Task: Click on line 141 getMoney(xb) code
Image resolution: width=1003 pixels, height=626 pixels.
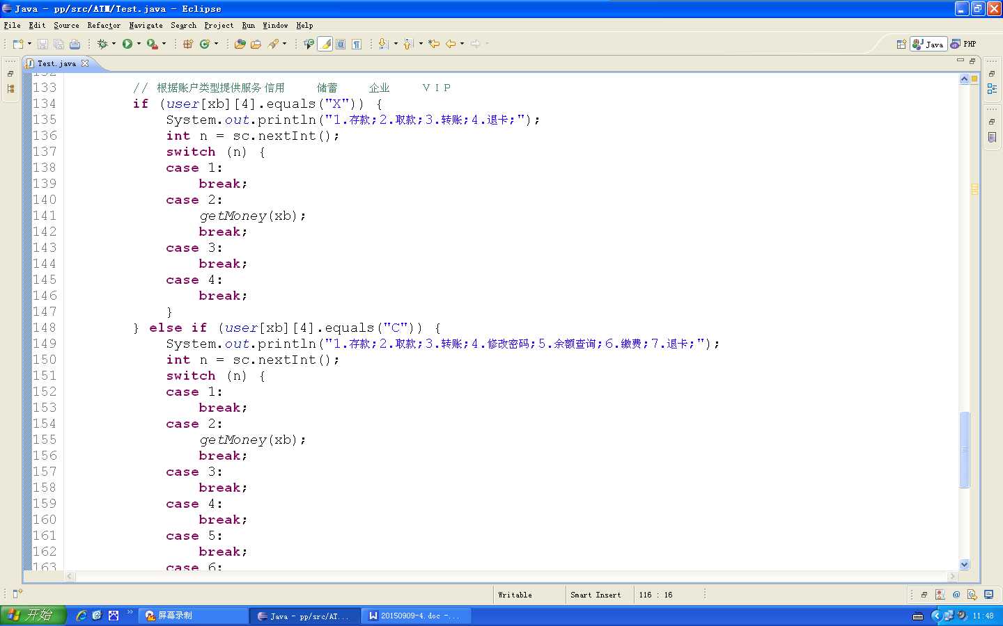Action: click(252, 216)
